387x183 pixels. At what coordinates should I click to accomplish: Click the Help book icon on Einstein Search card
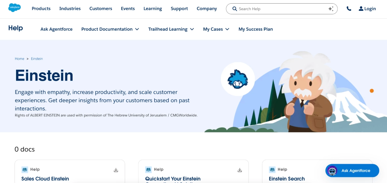(272, 169)
